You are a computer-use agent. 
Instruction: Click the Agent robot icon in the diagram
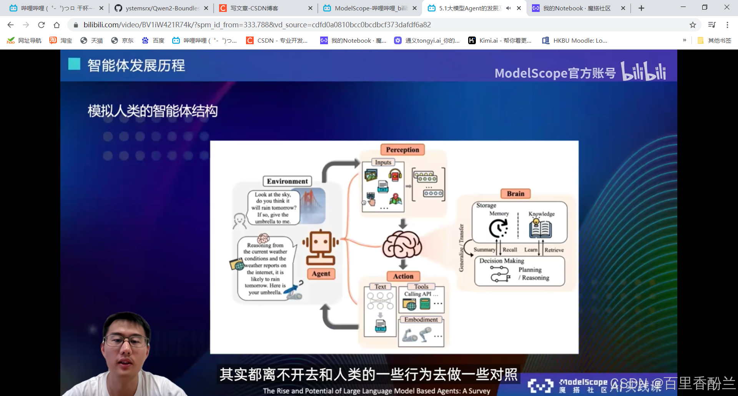click(x=321, y=247)
